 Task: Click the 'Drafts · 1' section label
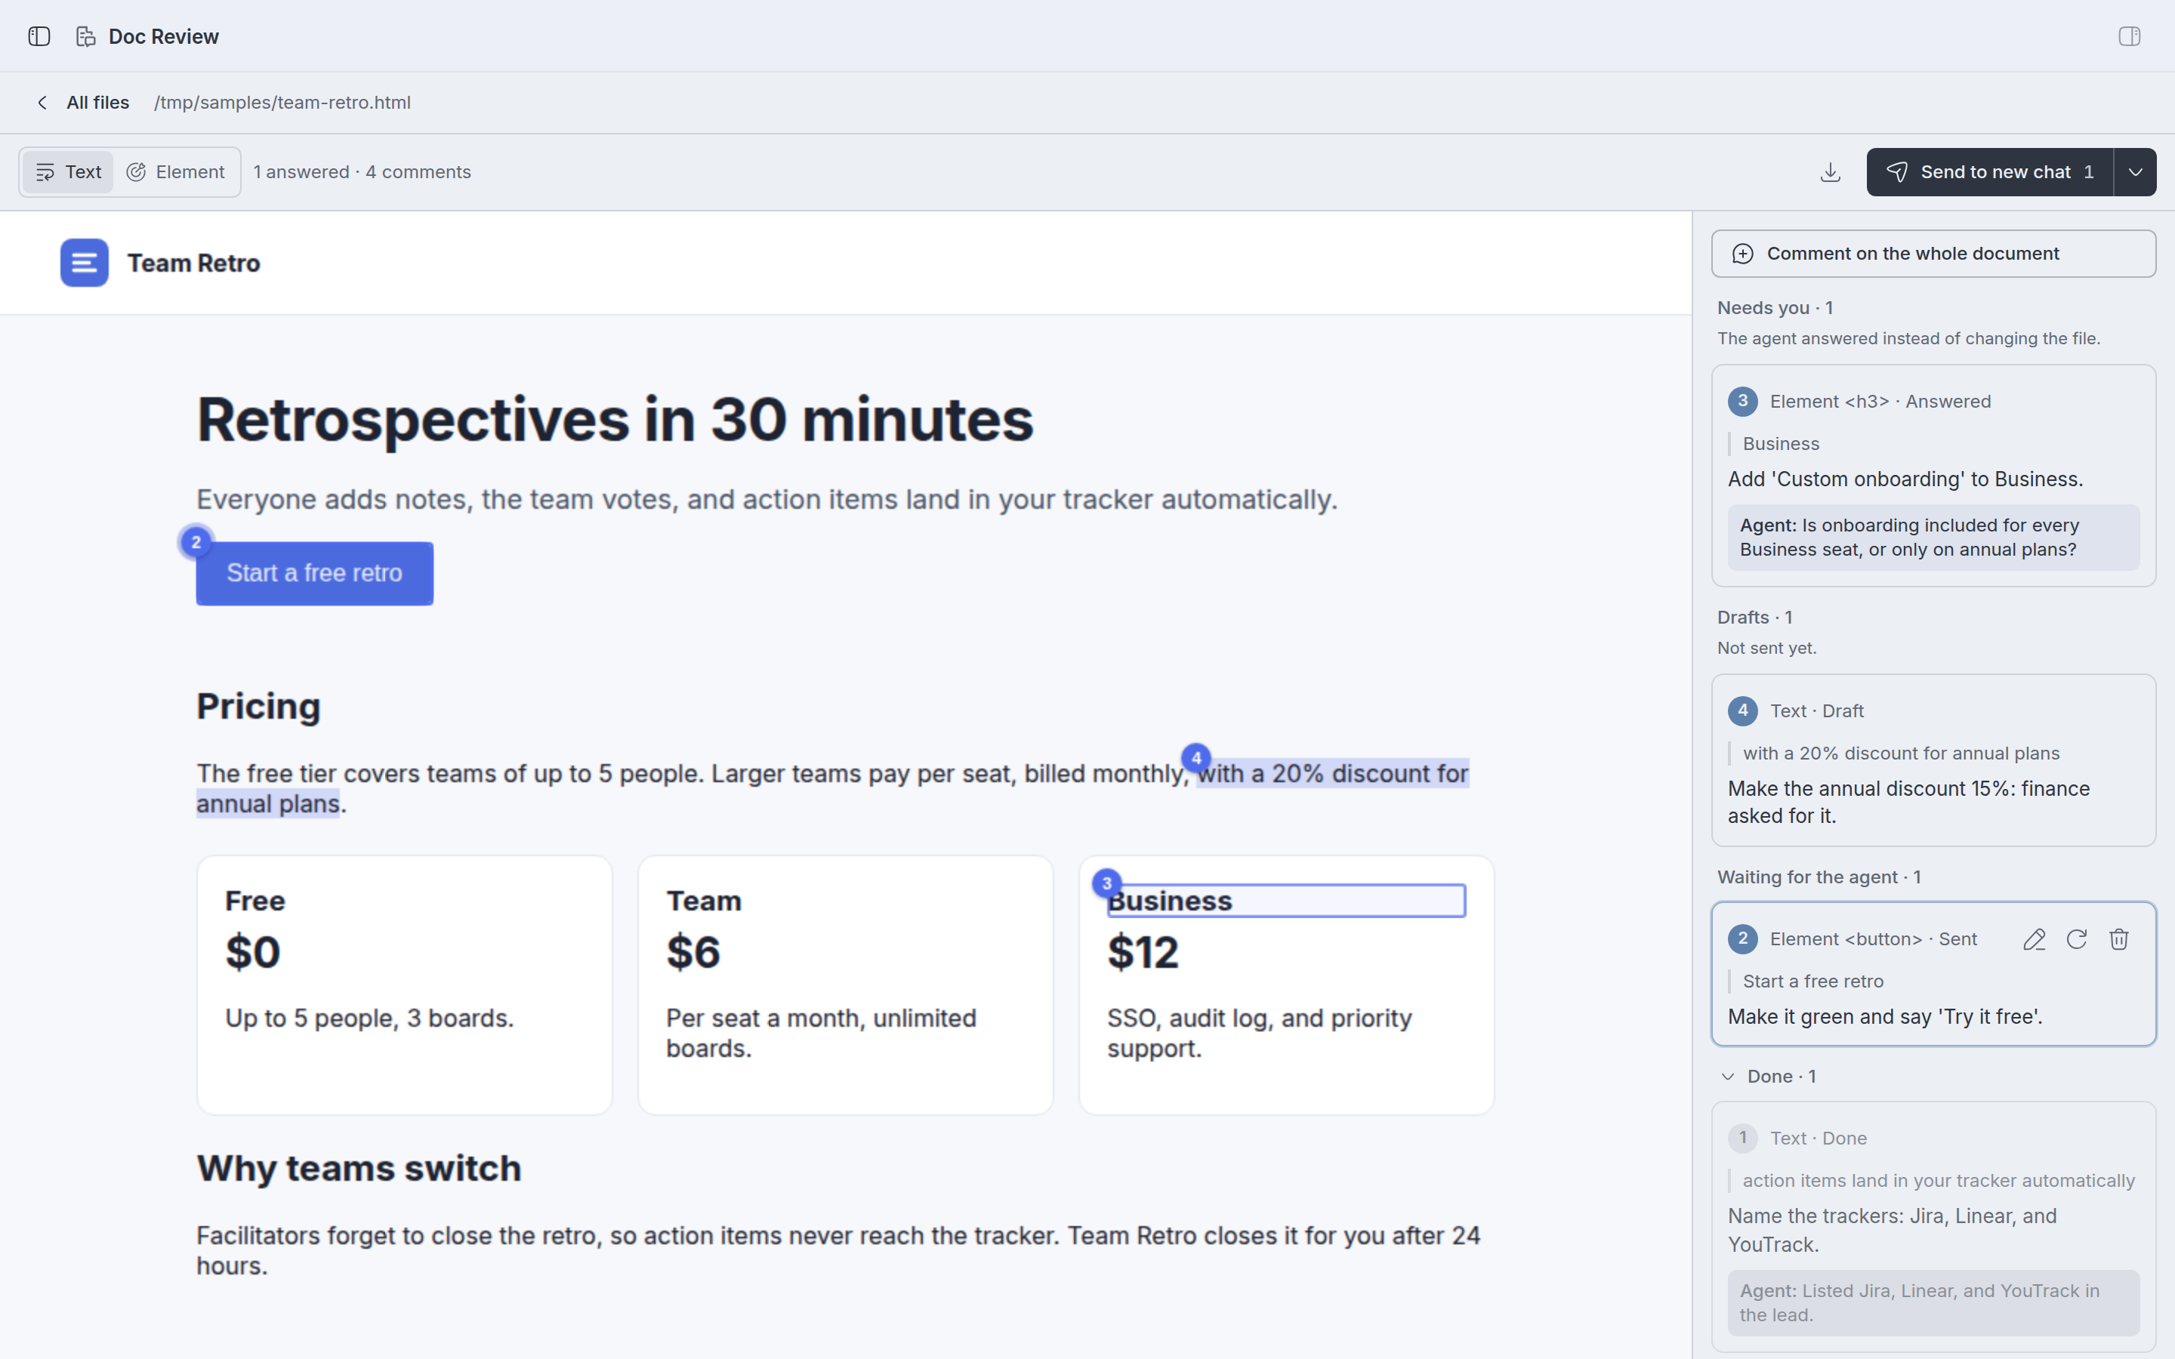1754,618
